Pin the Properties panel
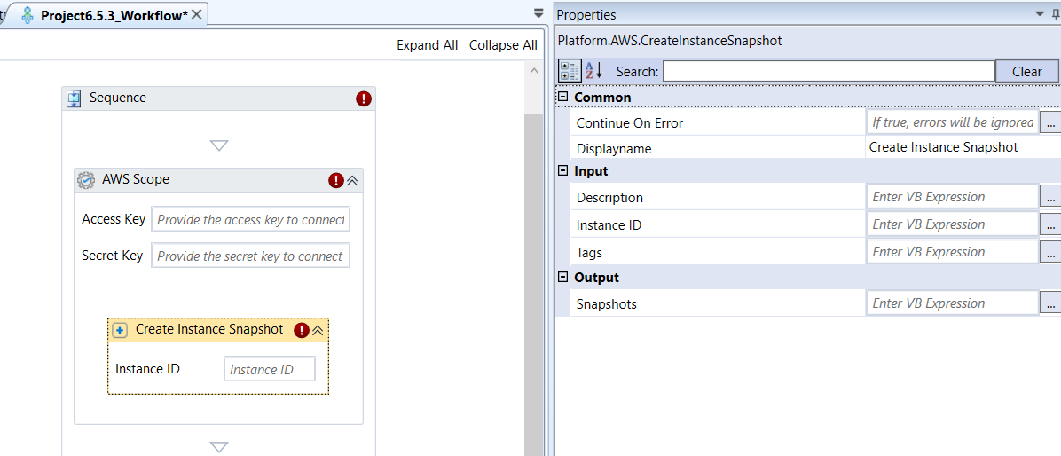 [1056, 14]
